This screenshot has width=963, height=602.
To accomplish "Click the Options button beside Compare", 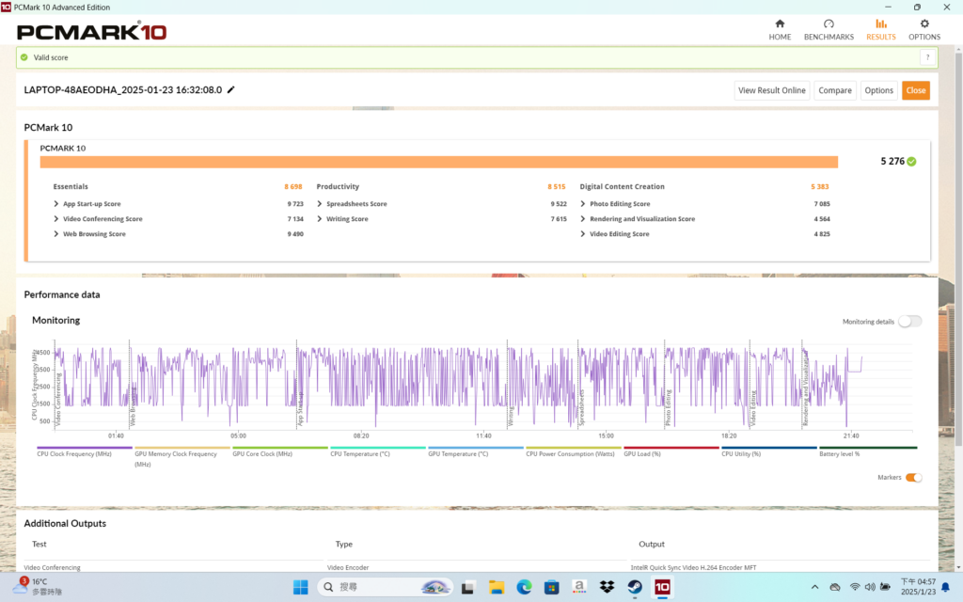I will (878, 90).
